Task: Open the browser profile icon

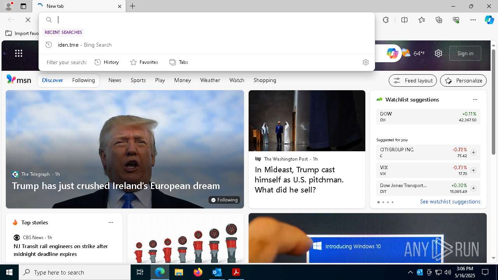Action: pyautogui.click(x=8, y=6)
